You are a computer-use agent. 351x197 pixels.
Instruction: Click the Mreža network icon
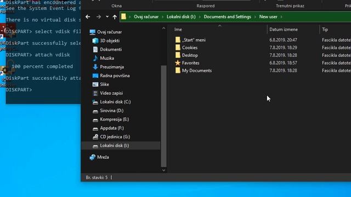(93, 157)
